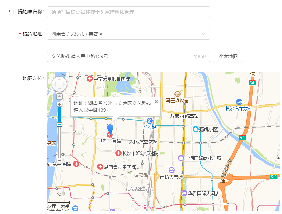Zoom in with the map plus button
Image resolution: width=282 pixels, height=214 pixels.
coord(60,104)
